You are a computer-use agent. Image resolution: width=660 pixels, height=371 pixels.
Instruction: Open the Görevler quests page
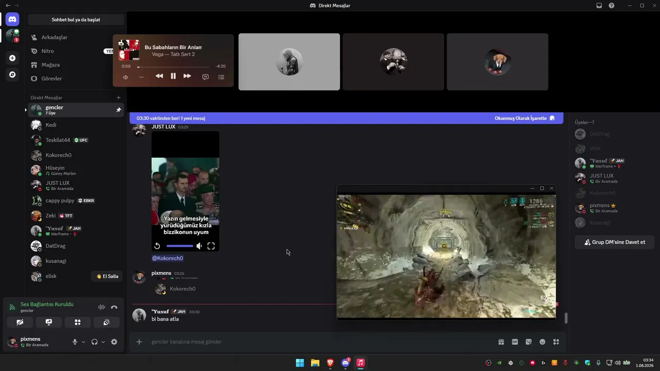tap(76, 78)
